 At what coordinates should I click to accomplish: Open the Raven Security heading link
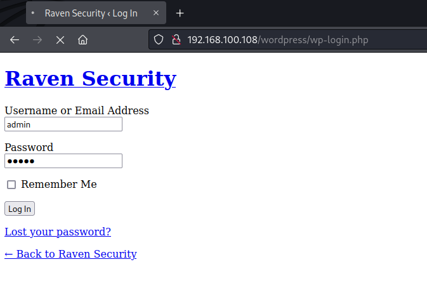pos(90,79)
